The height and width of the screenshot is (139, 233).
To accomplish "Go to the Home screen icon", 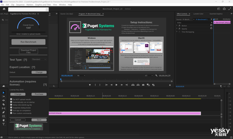I will (x=4, y=9).
